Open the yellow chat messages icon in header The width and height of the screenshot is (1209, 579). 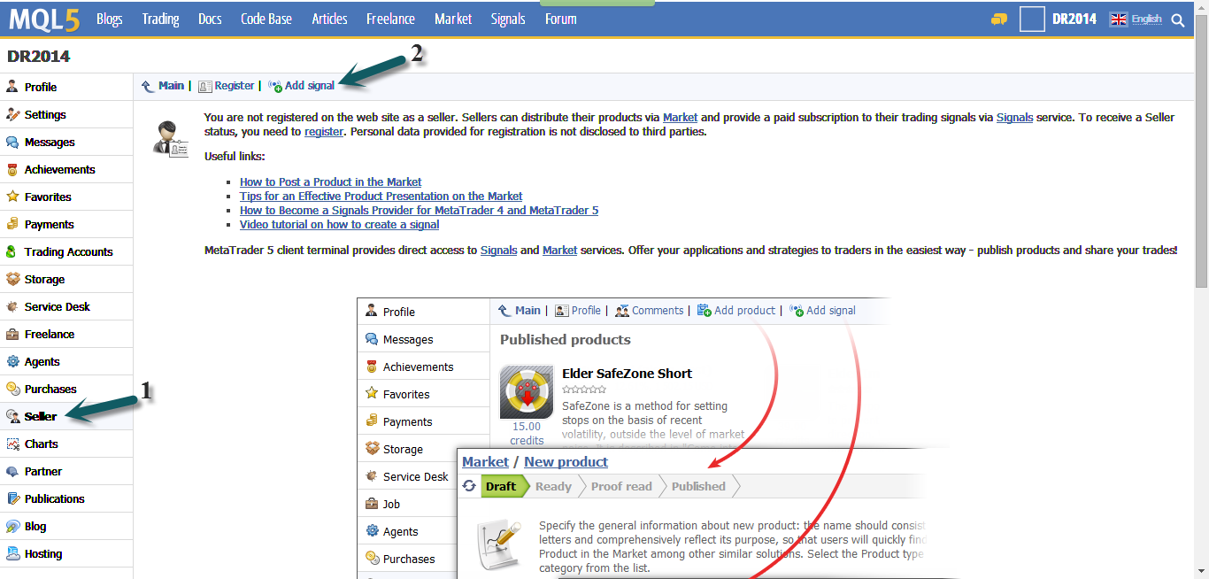tap(999, 19)
